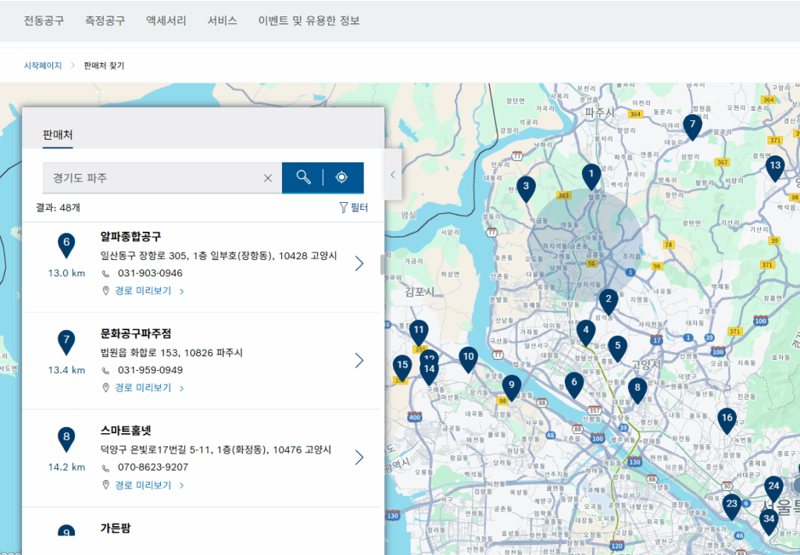Click address 법원읍 화합로 153, 10826 파주시
This screenshot has width=800, height=555.
point(171,353)
